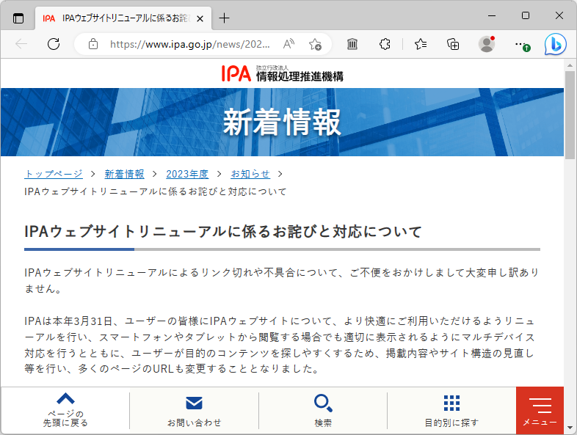
Task: Open the tab actions menu icon
Action: pos(18,18)
